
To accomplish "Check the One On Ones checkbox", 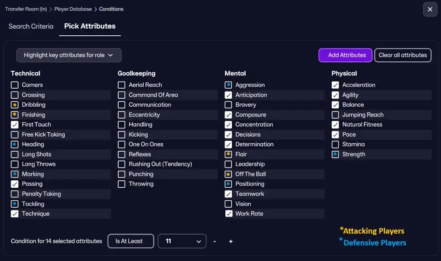I will [122, 144].
